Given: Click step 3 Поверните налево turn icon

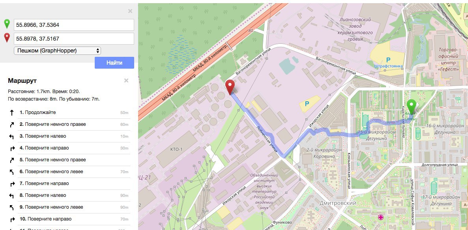Looking at the screenshot, I should (11, 137).
